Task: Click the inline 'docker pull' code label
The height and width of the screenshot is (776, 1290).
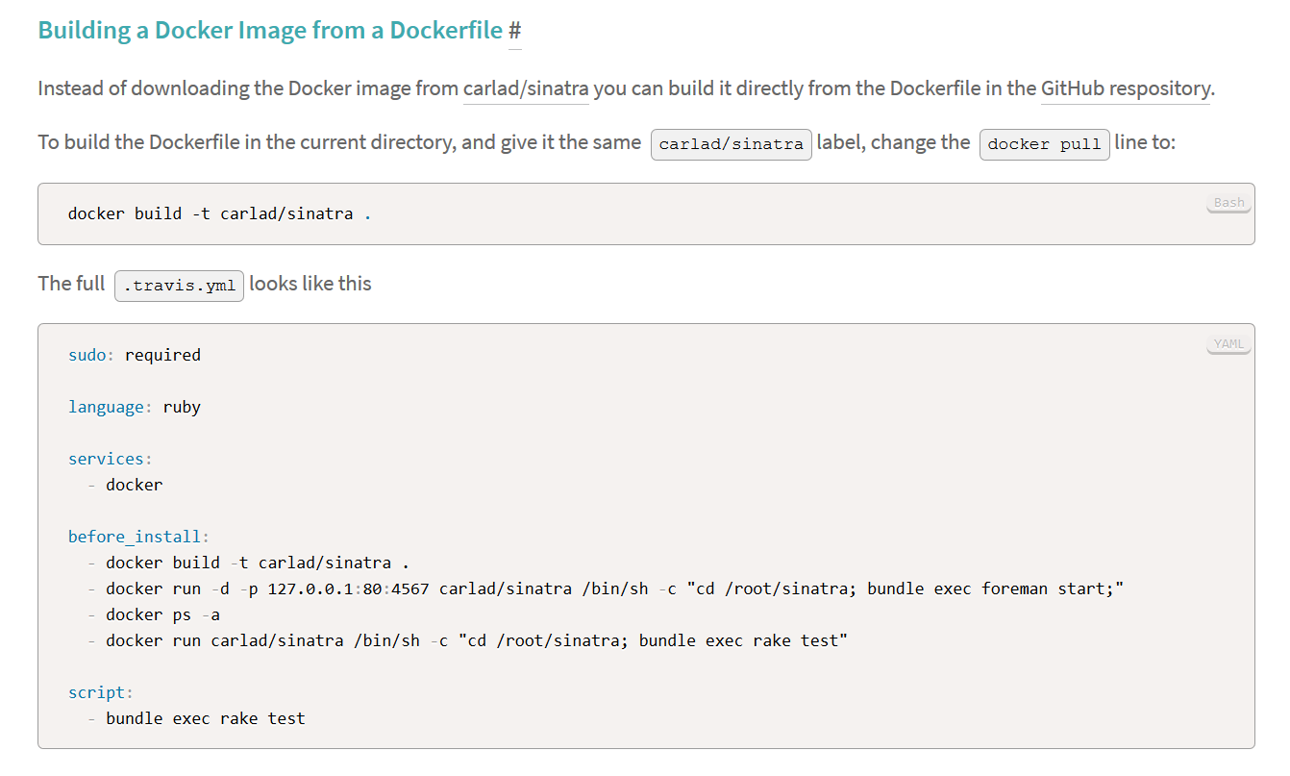Action: (1045, 144)
